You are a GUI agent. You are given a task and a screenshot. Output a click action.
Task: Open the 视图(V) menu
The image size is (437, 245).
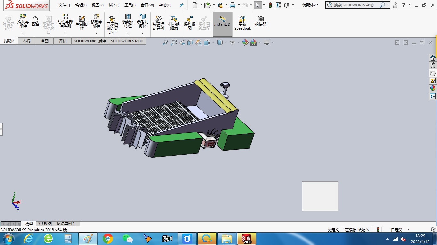click(x=98, y=5)
